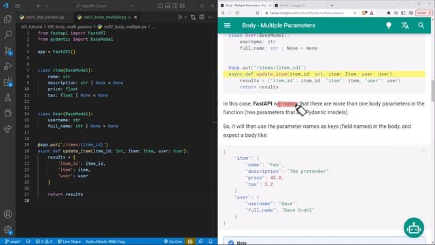Open the Live Share activity bar icon
435x245 pixels.
(x=7, y=129)
